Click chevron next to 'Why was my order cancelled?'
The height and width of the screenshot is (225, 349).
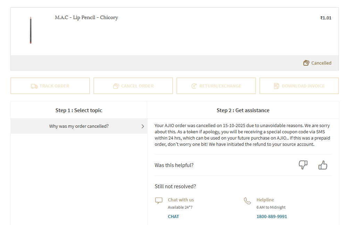(143, 126)
